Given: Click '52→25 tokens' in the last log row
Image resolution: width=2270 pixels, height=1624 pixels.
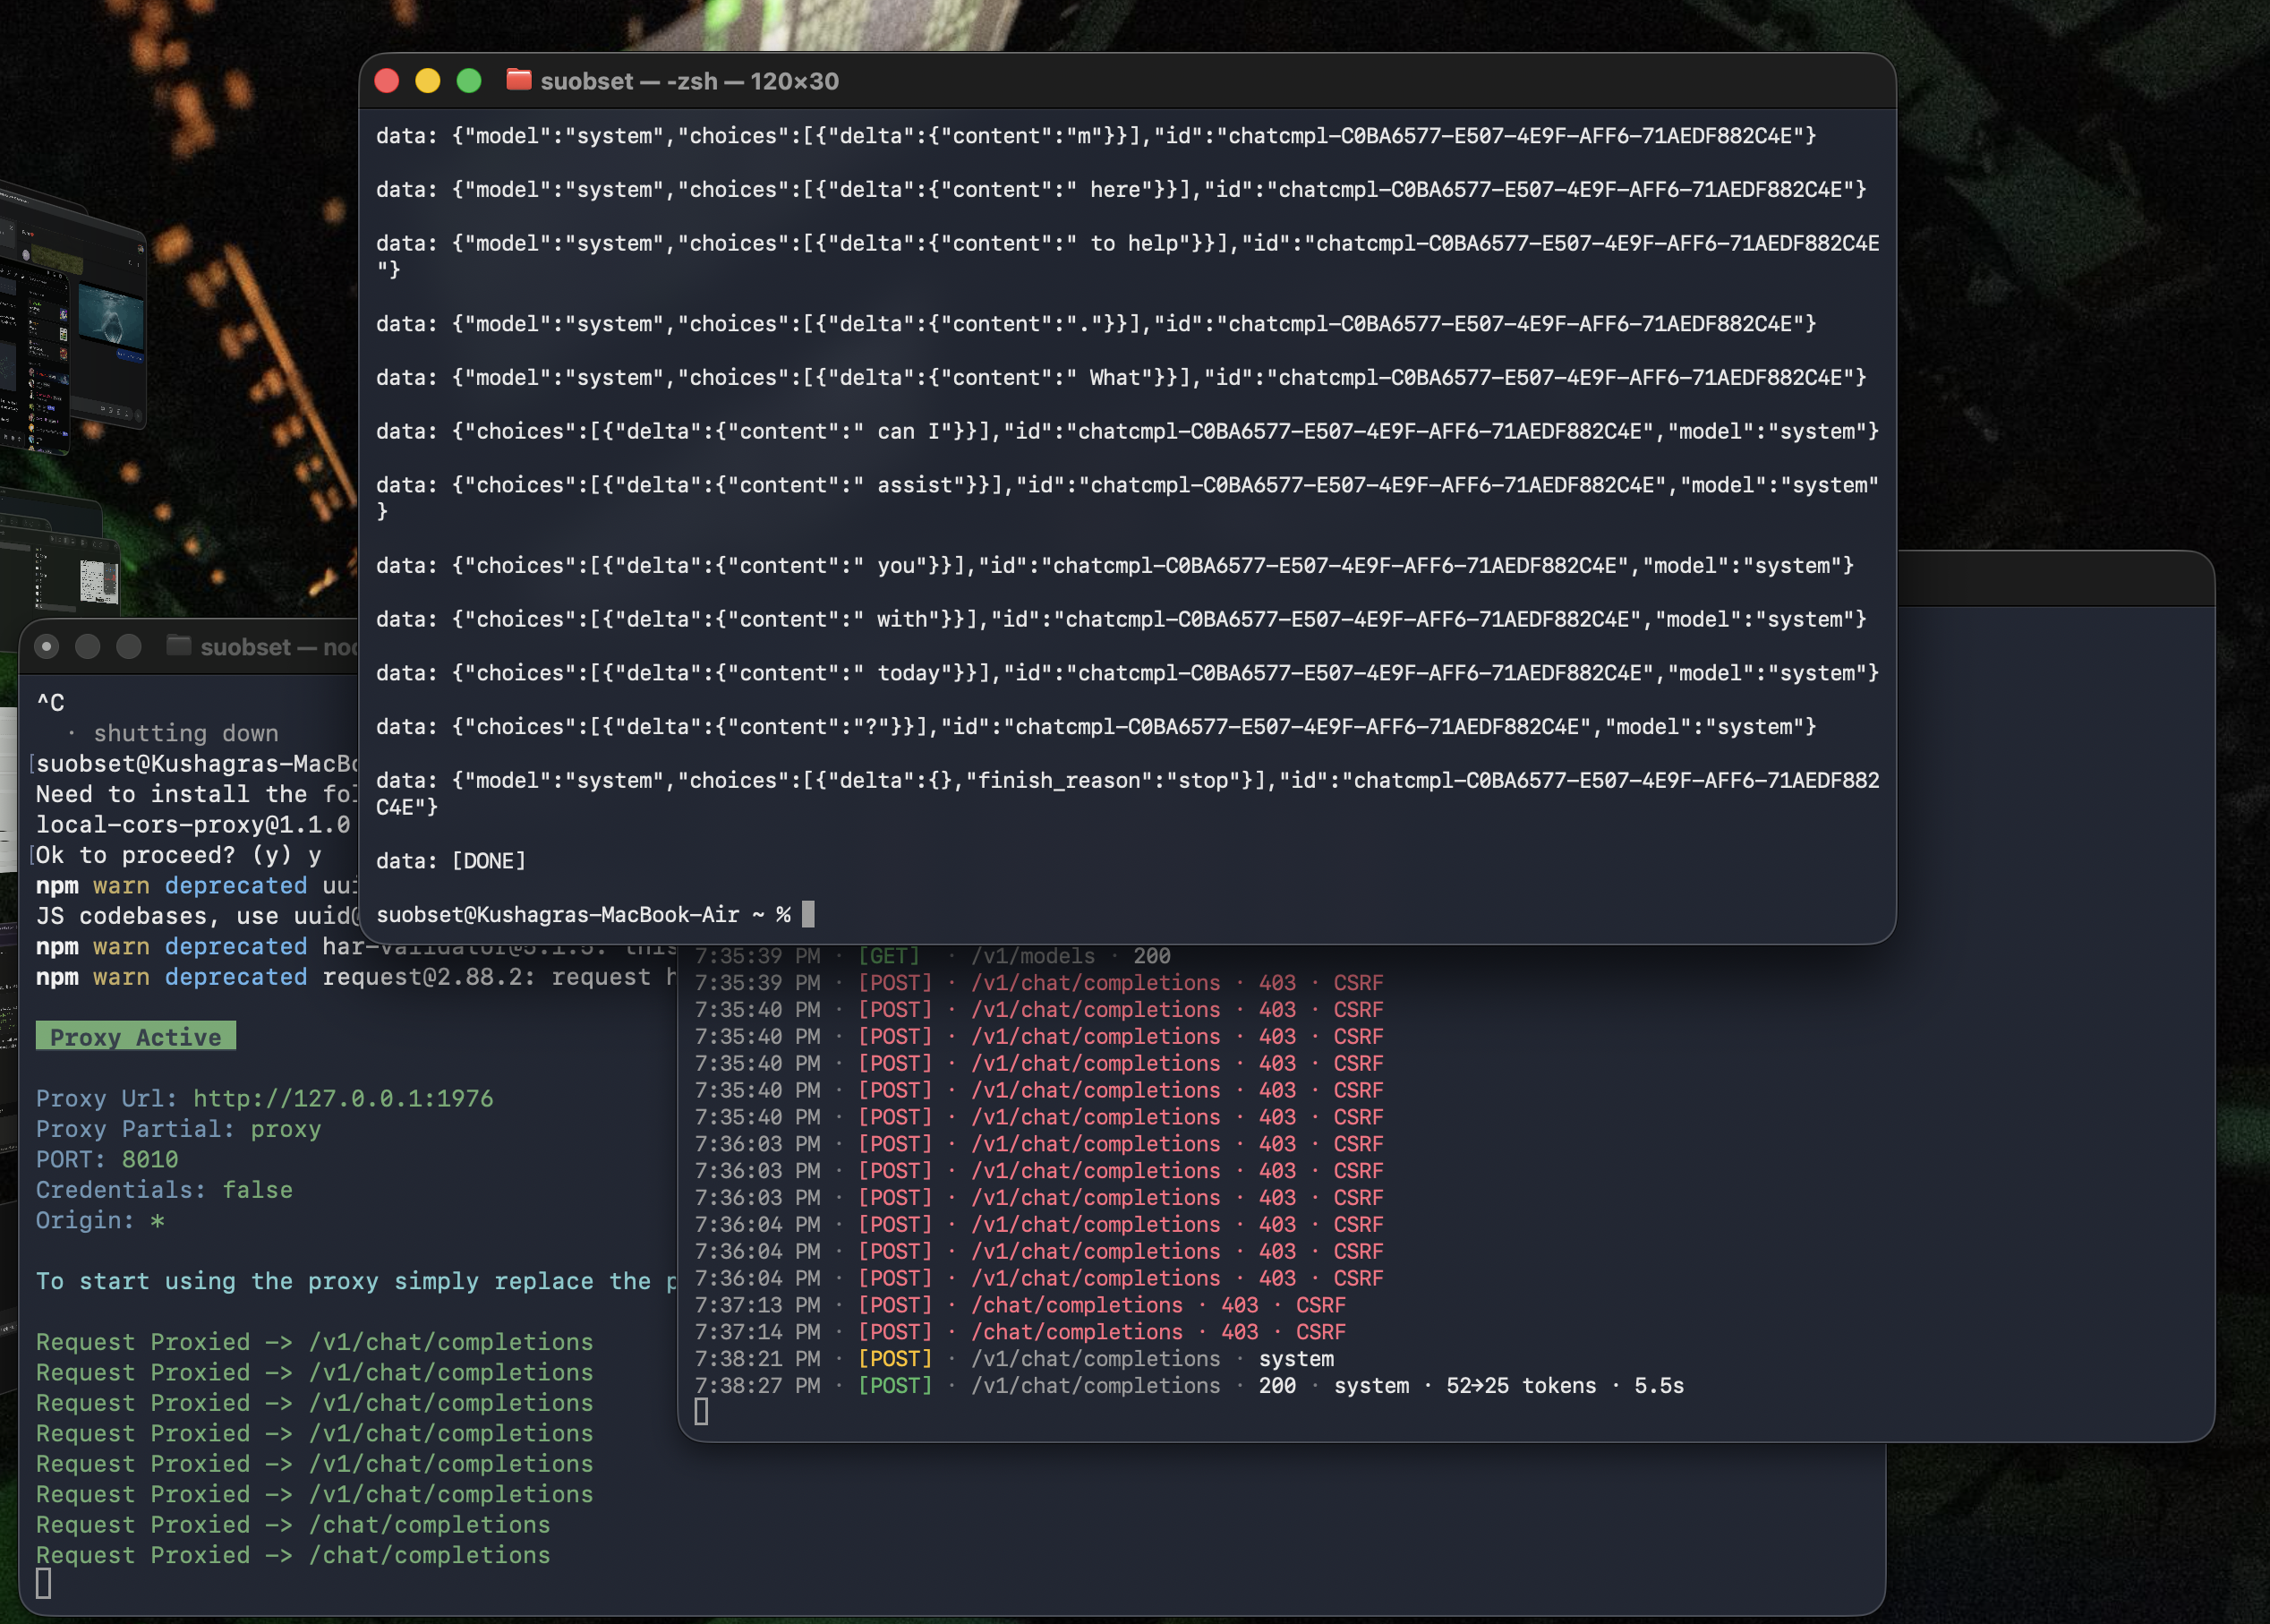Looking at the screenshot, I should coord(1522,1386).
